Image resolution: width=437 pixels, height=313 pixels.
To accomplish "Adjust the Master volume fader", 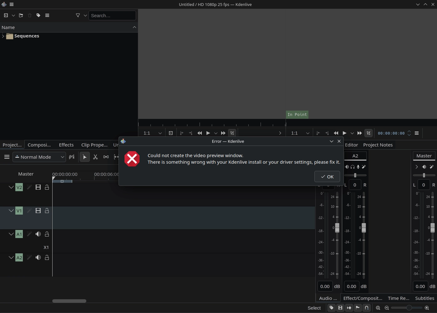I will pyautogui.click(x=433, y=227).
